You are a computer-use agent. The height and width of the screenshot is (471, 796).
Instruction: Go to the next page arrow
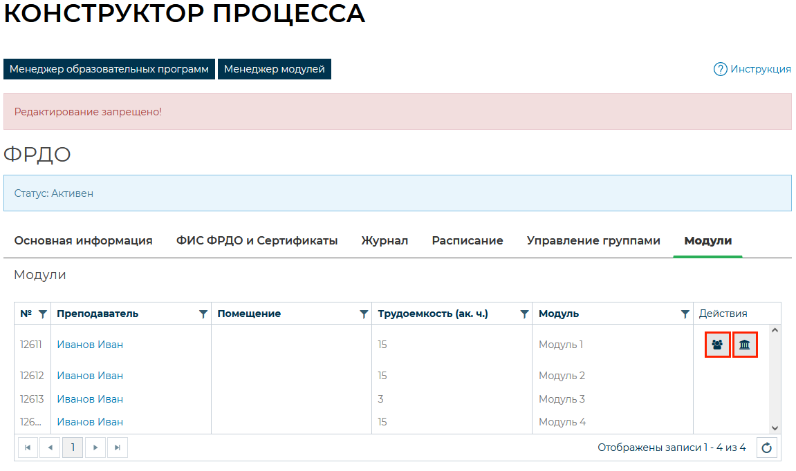coord(95,448)
